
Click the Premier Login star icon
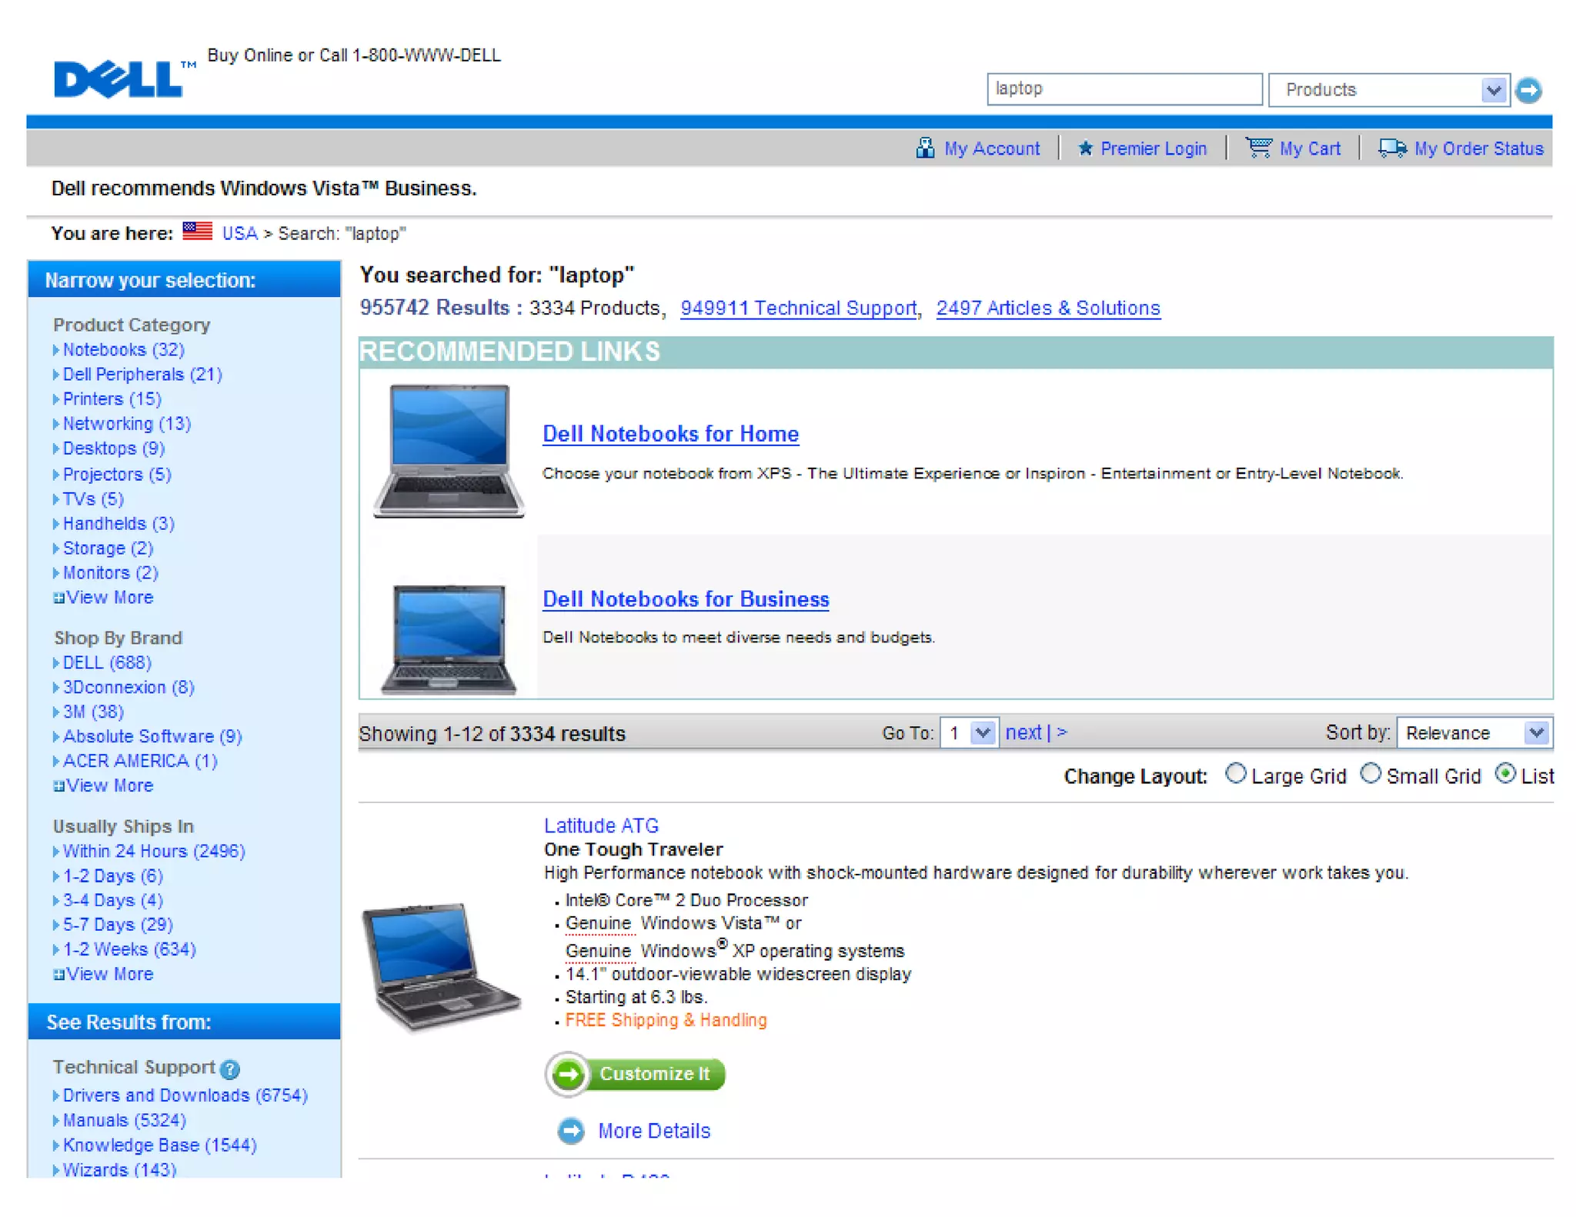click(1085, 148)
